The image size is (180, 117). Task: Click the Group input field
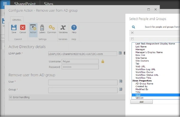[83, 90]
